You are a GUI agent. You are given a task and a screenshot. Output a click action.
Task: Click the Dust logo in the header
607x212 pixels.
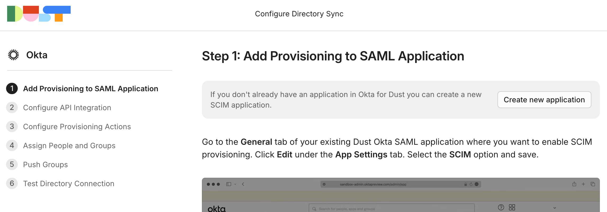pos(39,14)
